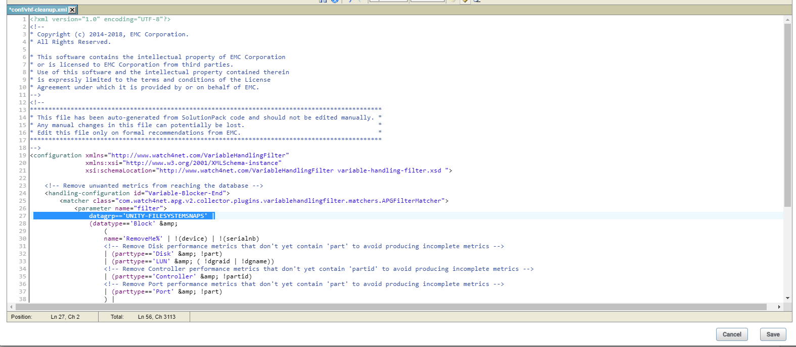This screenshot has width=796, height=347.
Task: Click the Total Ln 56 status field
Action: (x=156, y=317)
